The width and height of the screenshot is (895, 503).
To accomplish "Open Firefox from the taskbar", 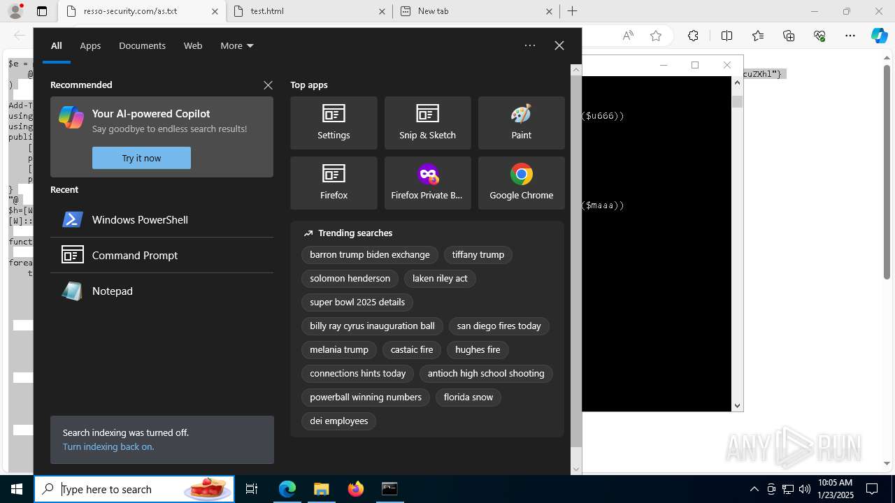I will (355, 489).
